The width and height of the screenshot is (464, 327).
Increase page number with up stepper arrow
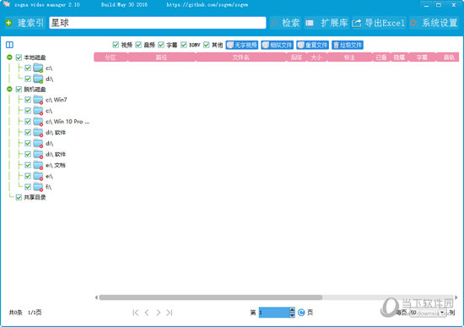pyautogui.click(x=293, y=310)
